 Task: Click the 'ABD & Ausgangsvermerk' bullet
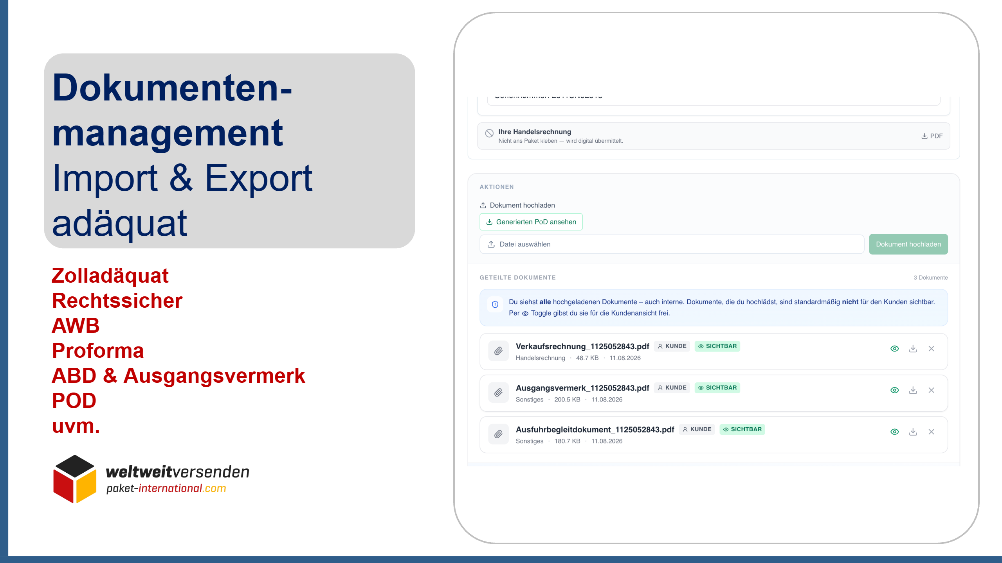click(178, 376)
